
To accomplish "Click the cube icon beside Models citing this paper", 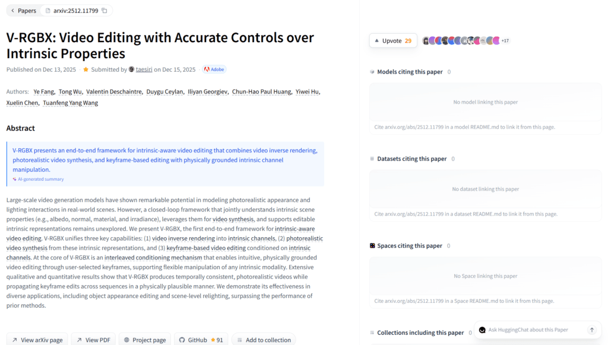I will tap(372, 72).
